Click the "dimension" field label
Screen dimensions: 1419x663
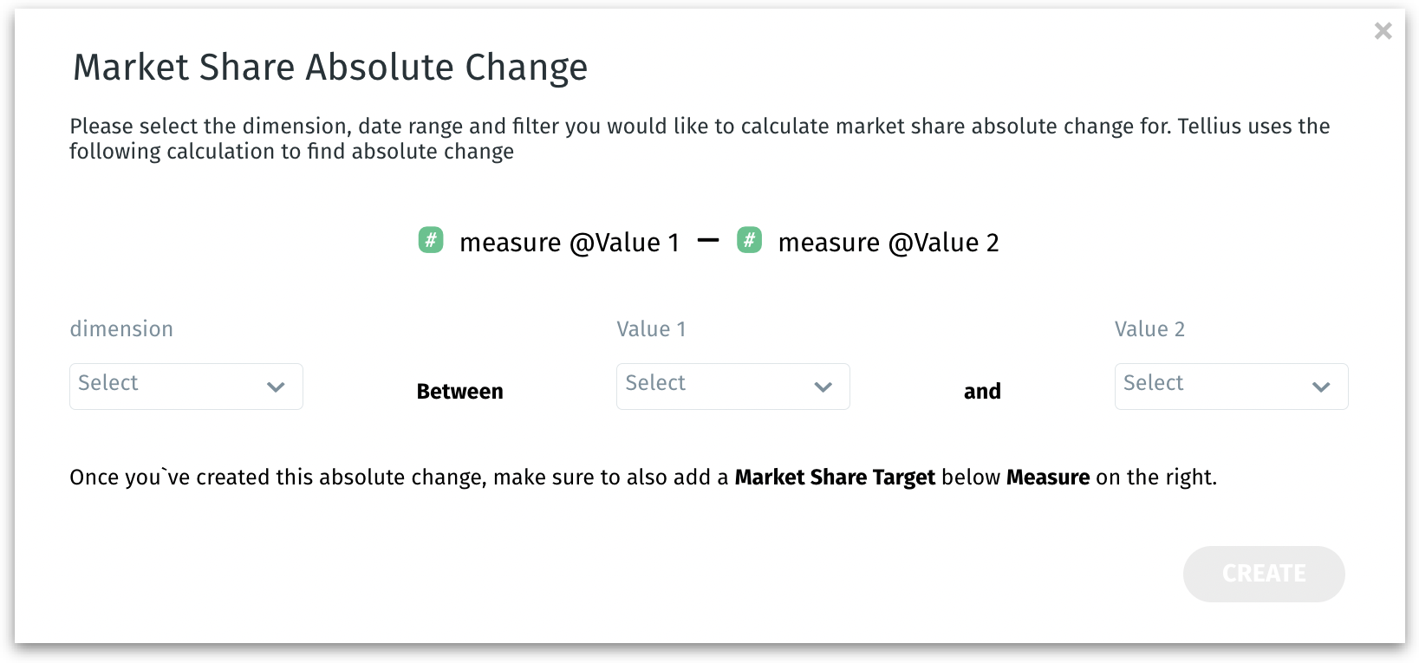(121, 329)
